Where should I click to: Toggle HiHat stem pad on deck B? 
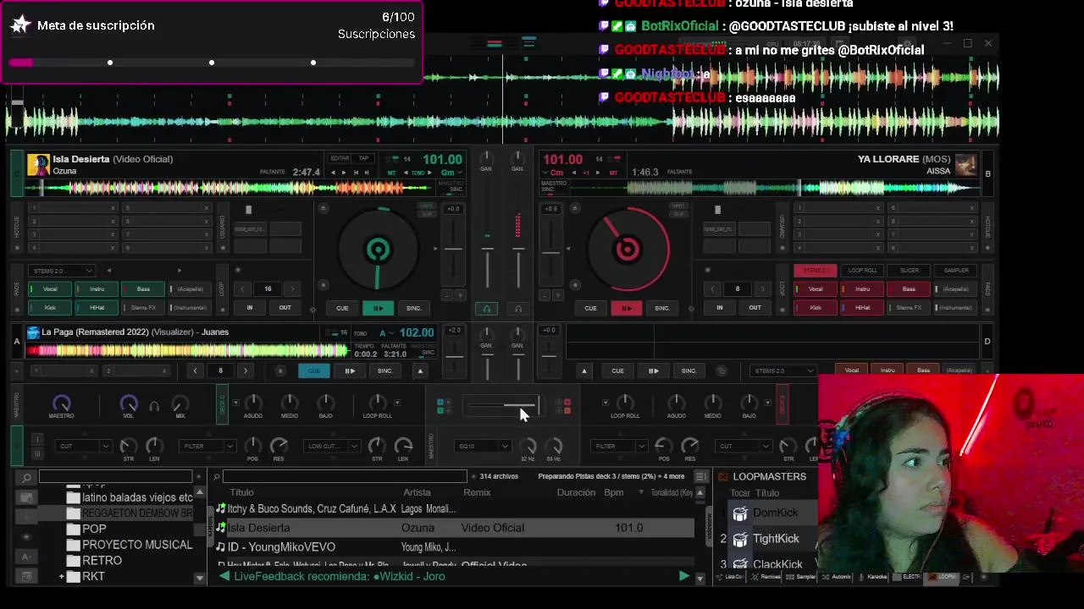[862, 308]
